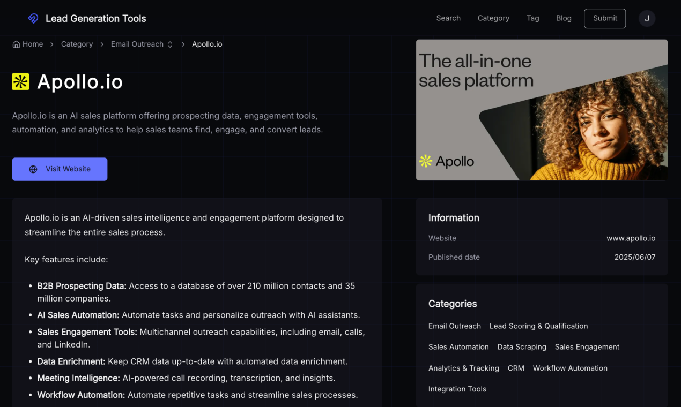
Task: Open the Data Scraping category
Action: pyautogui.click(x=522, y=347)
